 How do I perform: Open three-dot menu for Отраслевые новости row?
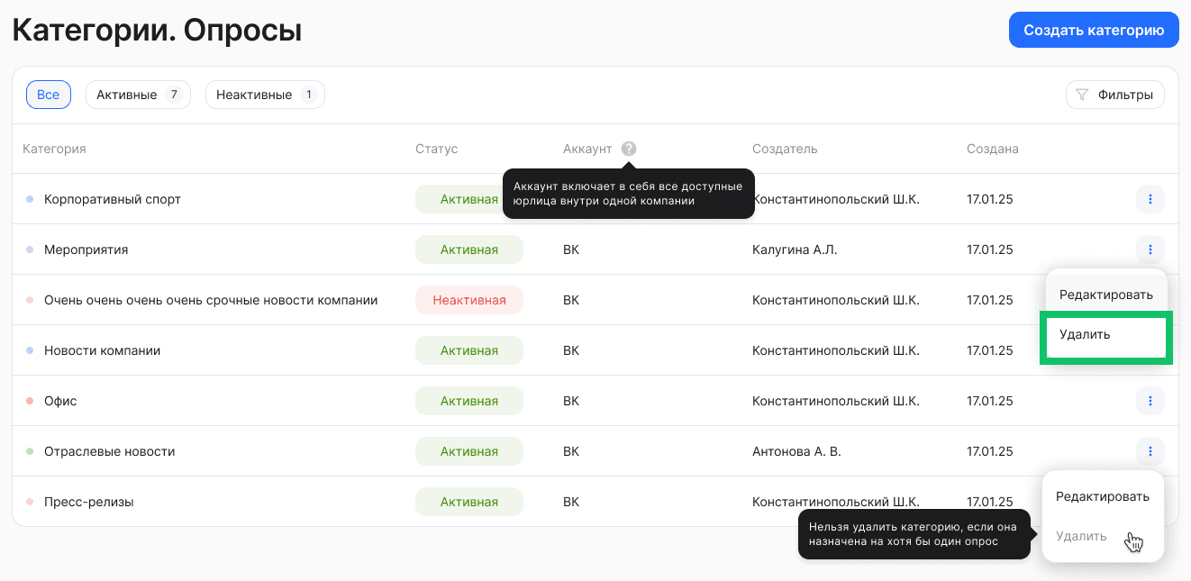tap(1150, 451)
